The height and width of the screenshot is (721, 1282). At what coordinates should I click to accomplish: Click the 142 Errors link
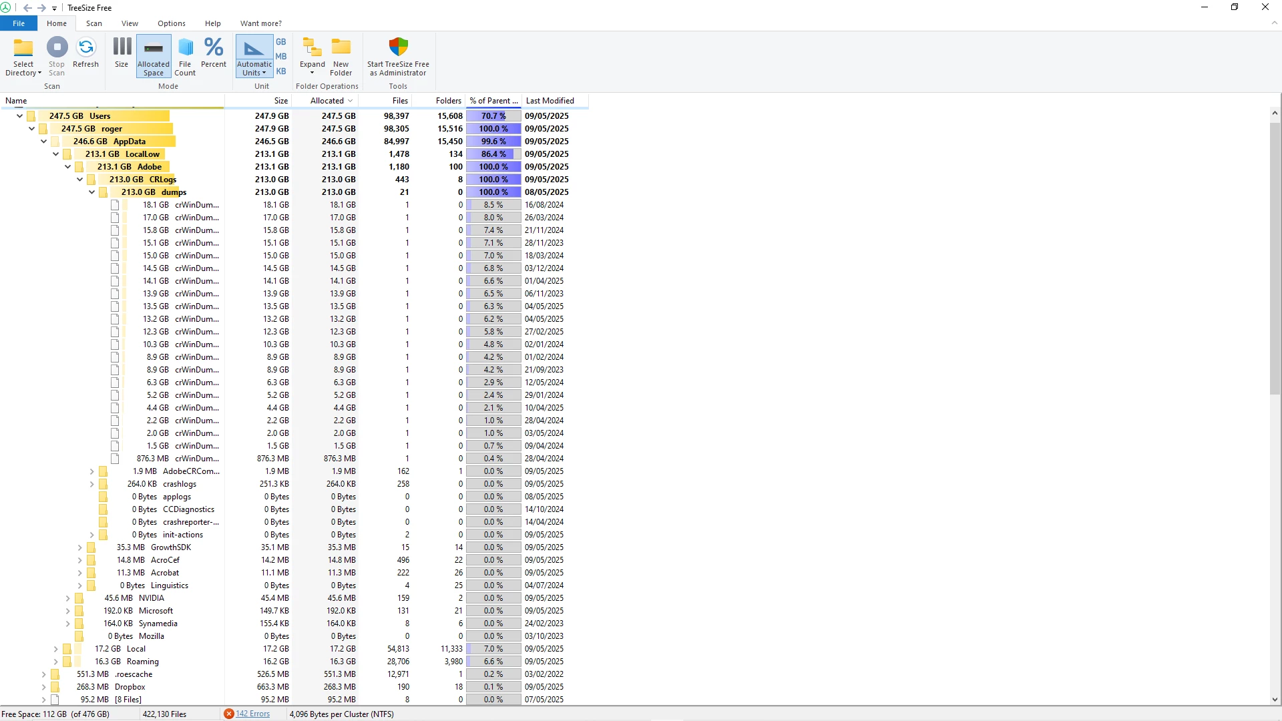point(252,714)
